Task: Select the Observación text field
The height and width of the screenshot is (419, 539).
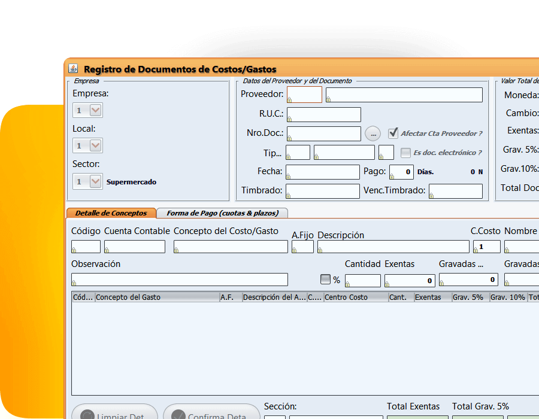Action: pyautogui.click(x=180, y=280)
